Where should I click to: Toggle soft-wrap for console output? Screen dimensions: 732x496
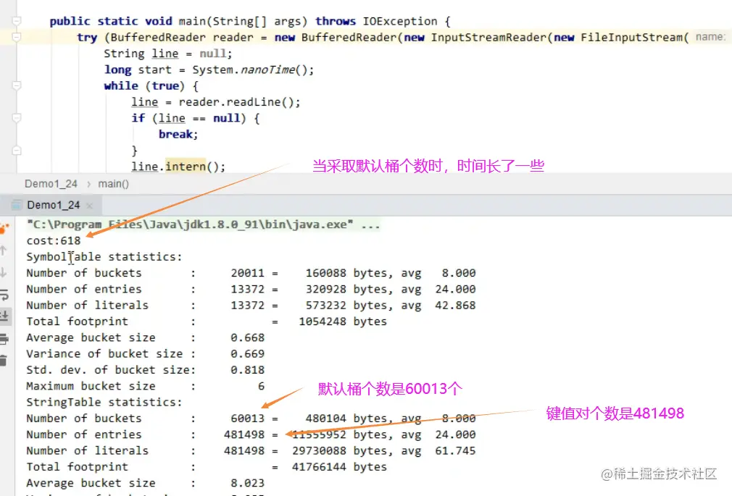pyautogui.click(x=4, y=295)
